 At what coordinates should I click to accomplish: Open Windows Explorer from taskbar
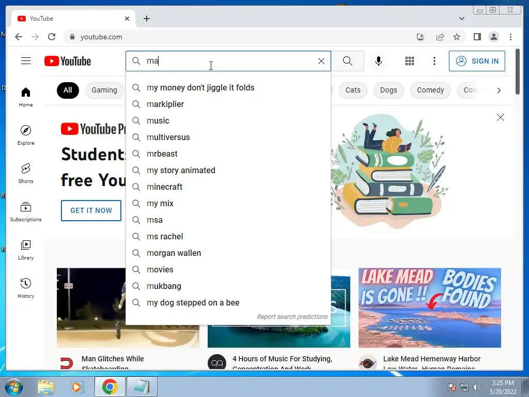[46, 387]
